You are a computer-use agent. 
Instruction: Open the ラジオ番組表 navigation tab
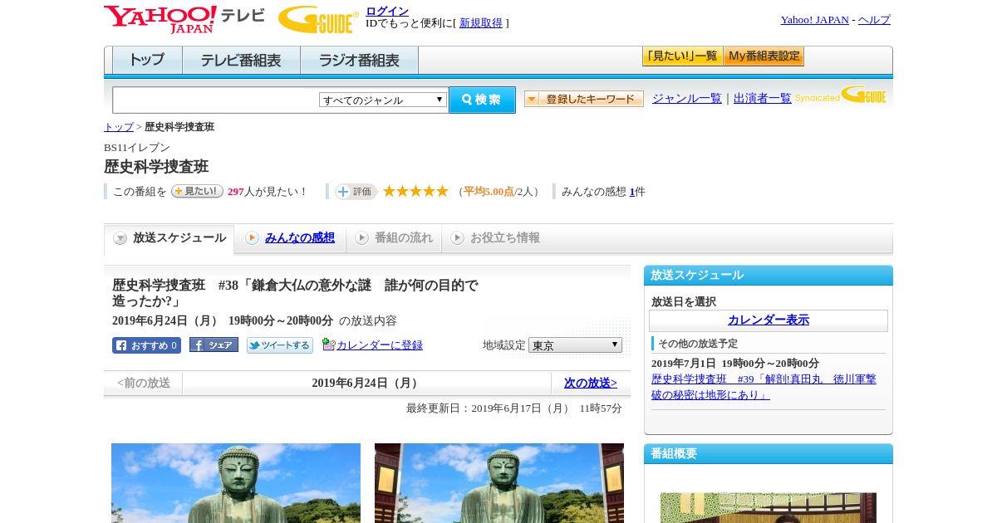(x=359, y=61)
